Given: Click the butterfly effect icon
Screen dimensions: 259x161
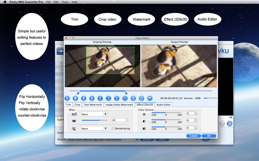Looking at the screenshot, I should pyautogui.click(x=74, y=121).
